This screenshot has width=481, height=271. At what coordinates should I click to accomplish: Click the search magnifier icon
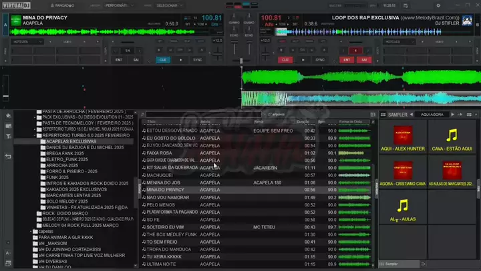[143, 115]
